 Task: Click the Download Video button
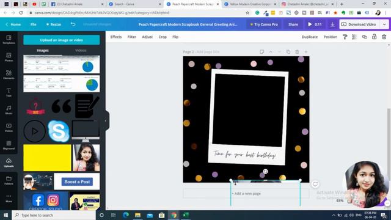pos(359,24)
